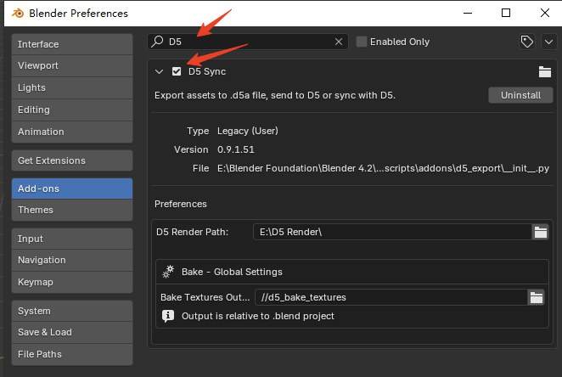Click the d5_export file path text
This screenshot has width=562, height=377.
[x=383, y=168]
